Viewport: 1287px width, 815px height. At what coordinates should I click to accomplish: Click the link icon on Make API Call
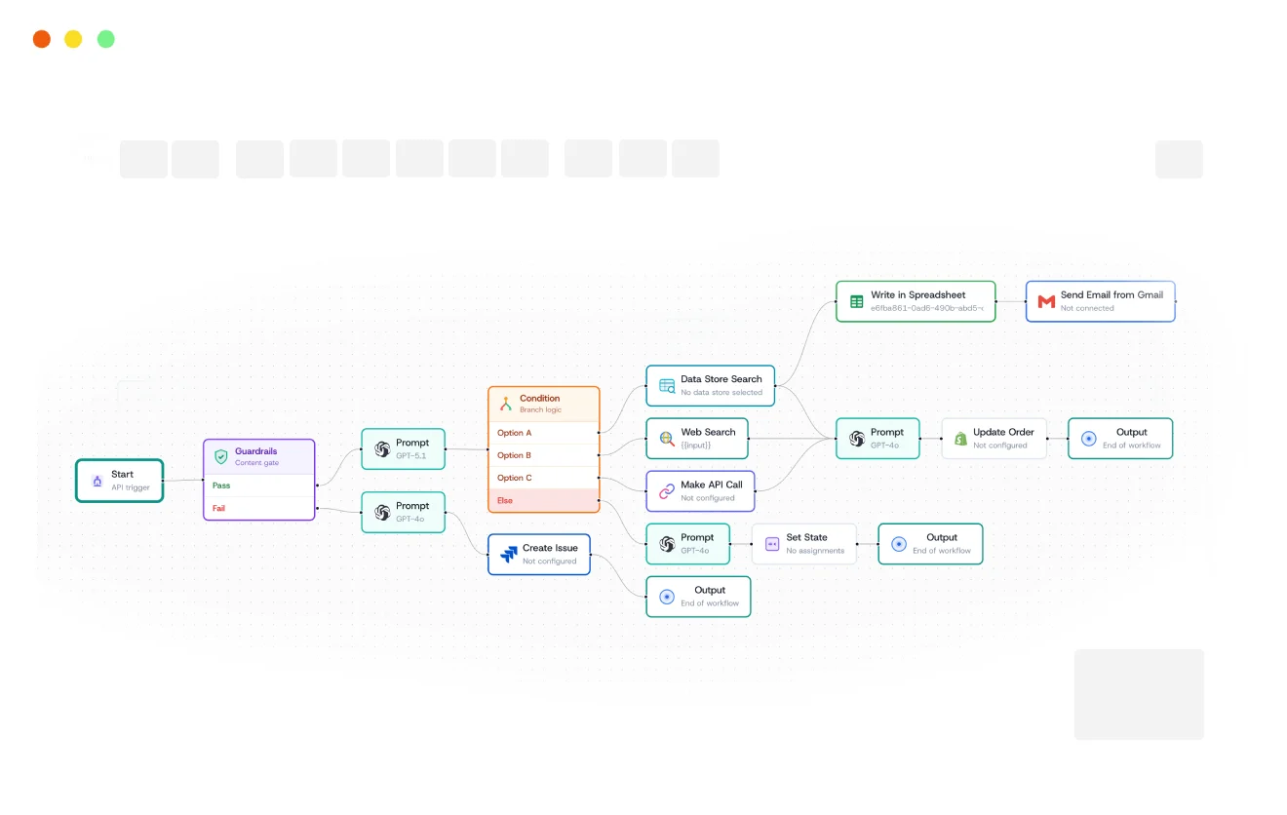click(x=667, y=491)
